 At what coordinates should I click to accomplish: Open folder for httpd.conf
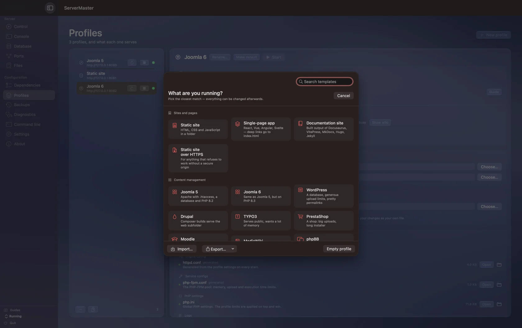pos(499,265)
